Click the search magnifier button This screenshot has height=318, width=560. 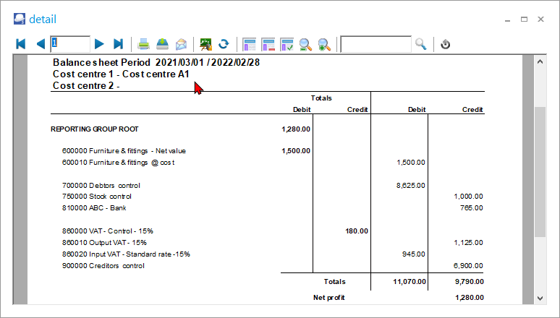[421, 44]
